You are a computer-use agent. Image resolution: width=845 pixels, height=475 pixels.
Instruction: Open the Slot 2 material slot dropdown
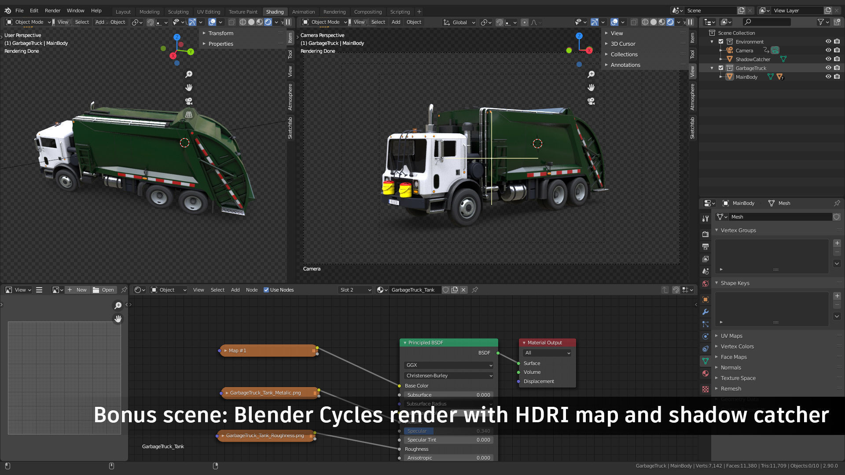pos(356,290)
